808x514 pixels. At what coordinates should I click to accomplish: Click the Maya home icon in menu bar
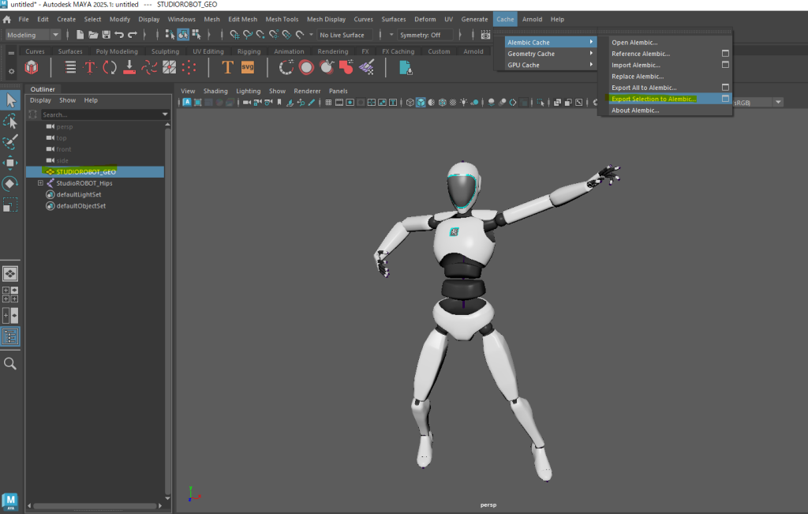click(7, 19)
